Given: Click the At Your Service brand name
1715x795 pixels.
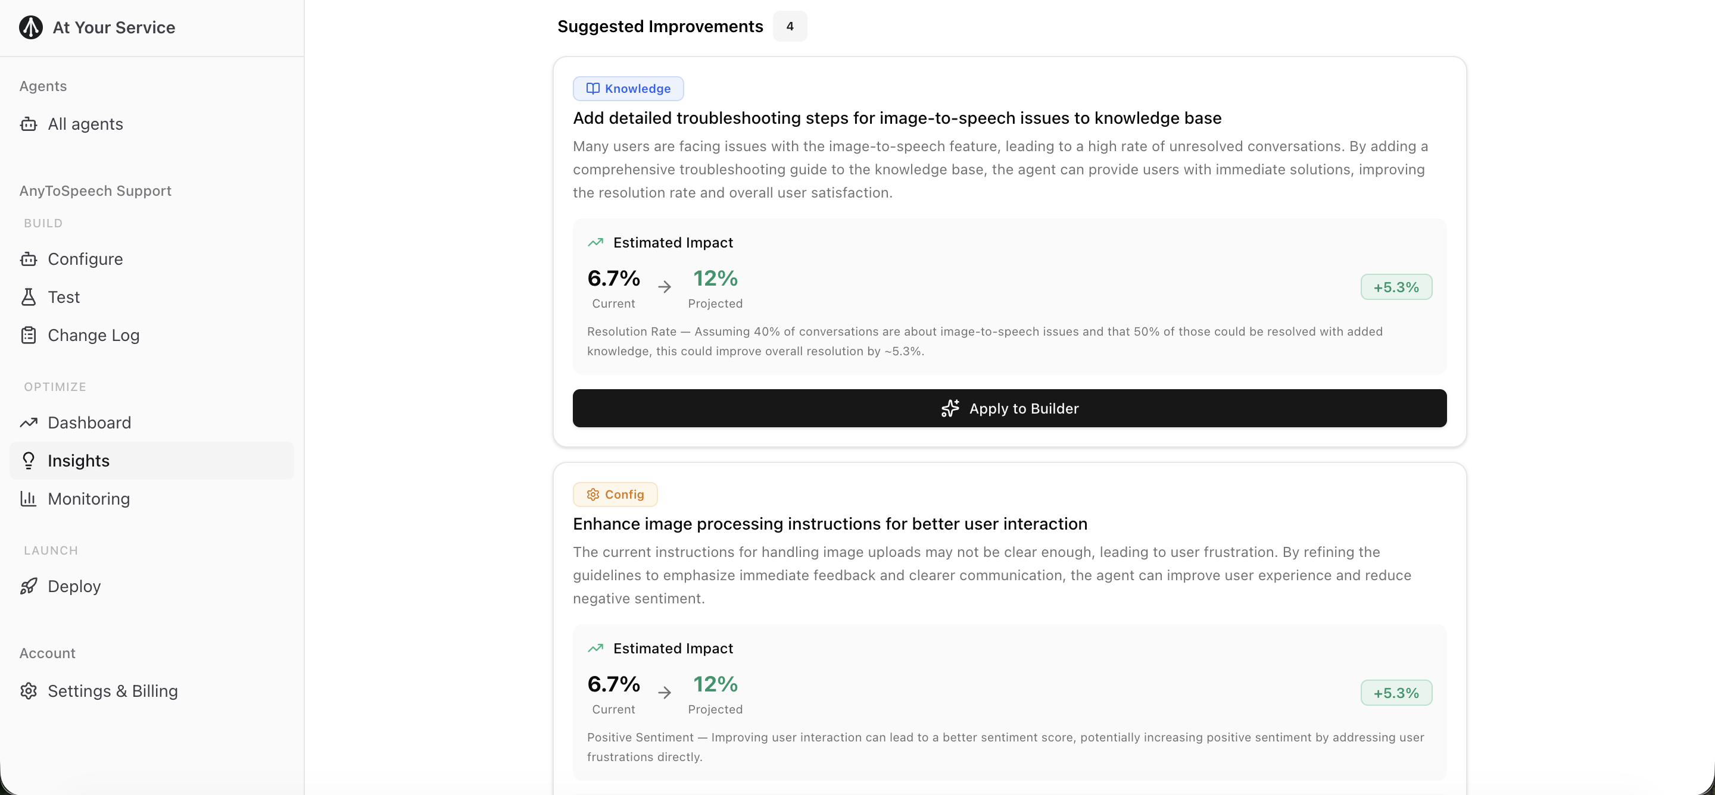Looking at the screenshot, I should (114, 27).
